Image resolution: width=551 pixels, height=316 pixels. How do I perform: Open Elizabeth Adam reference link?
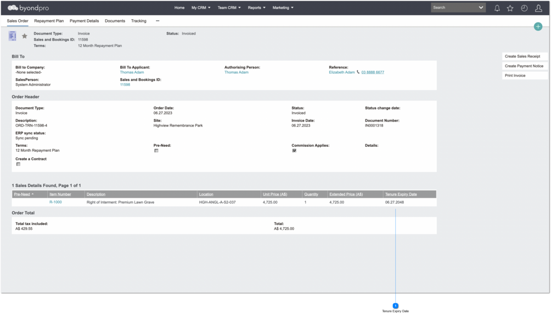341,72
